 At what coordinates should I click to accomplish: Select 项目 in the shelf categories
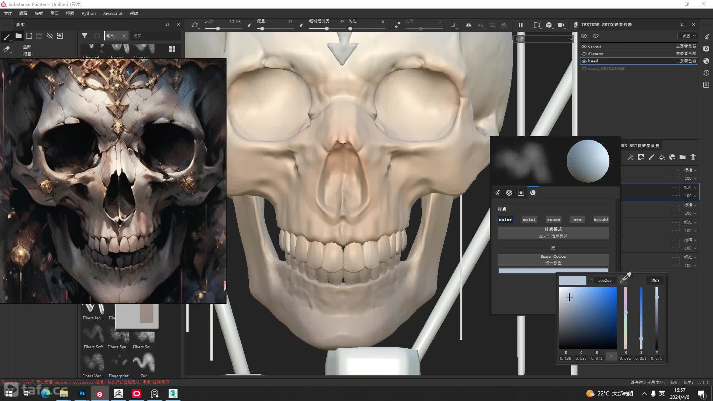(x=27, y=54)
